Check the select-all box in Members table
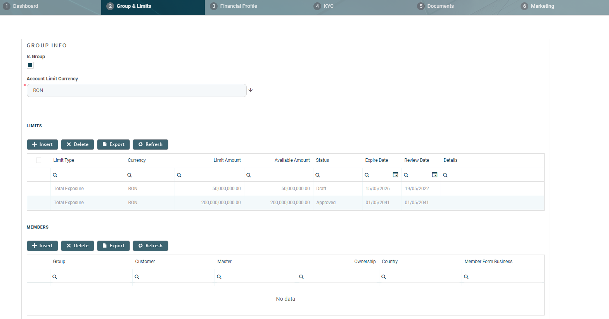This screenshot has width=609, height=319. click(38, 262)
